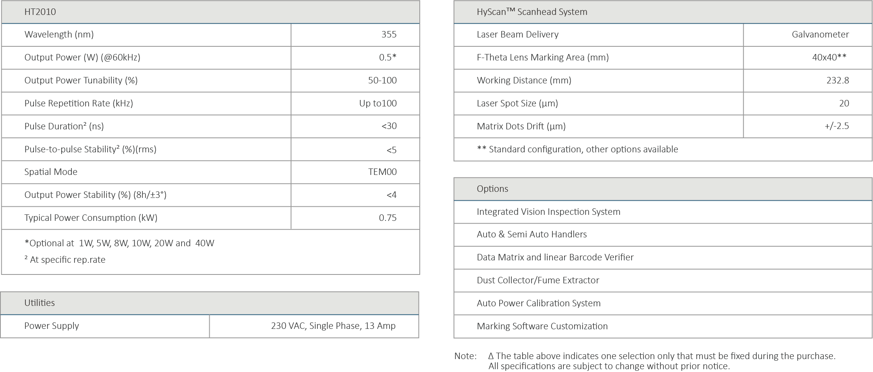The width and height of the screenshot is (873, 372).
Task: Select the Typical Power Consumption label
Action: (x=91, y=218)
